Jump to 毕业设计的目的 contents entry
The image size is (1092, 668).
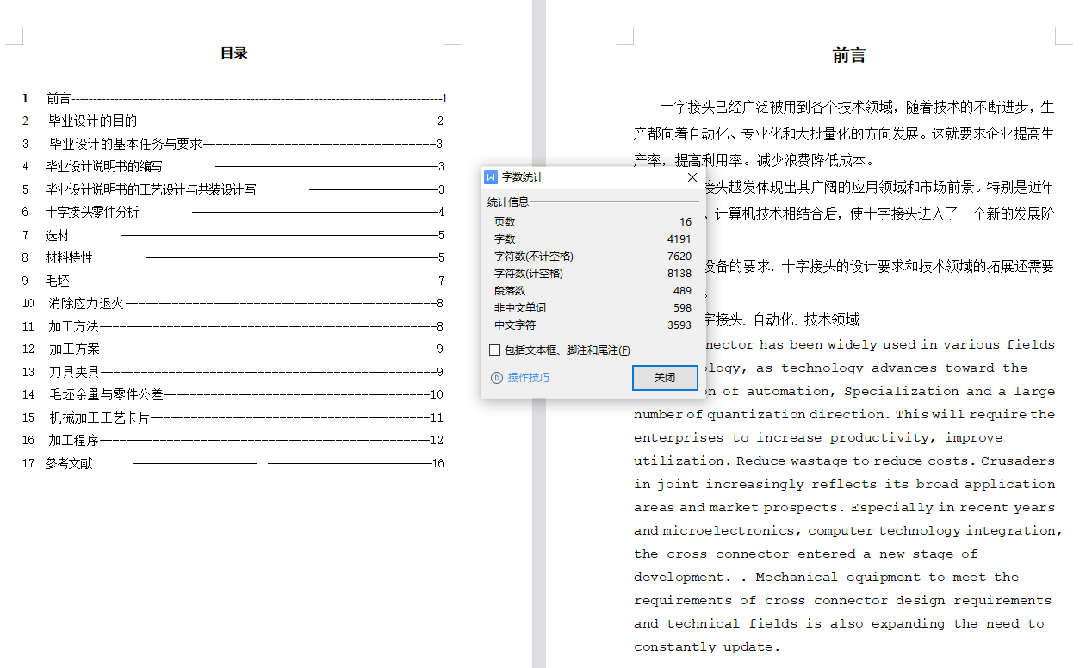[93, 121]
